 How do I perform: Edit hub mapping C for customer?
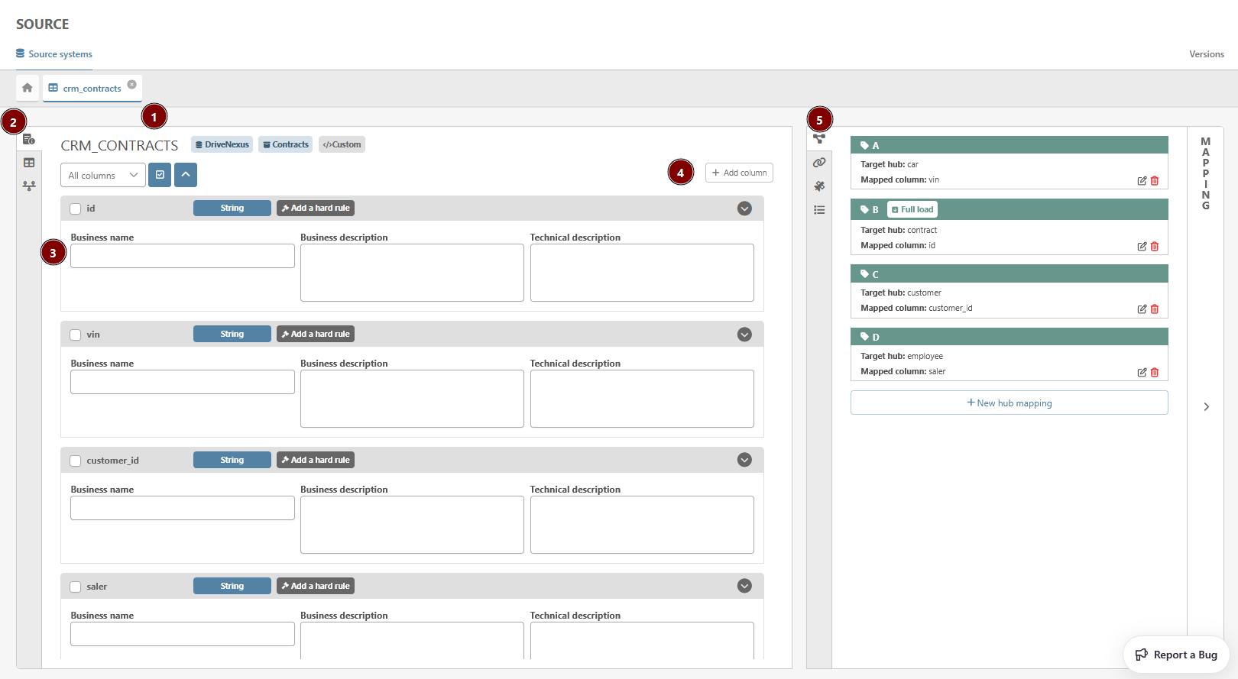pos(1142,309)
